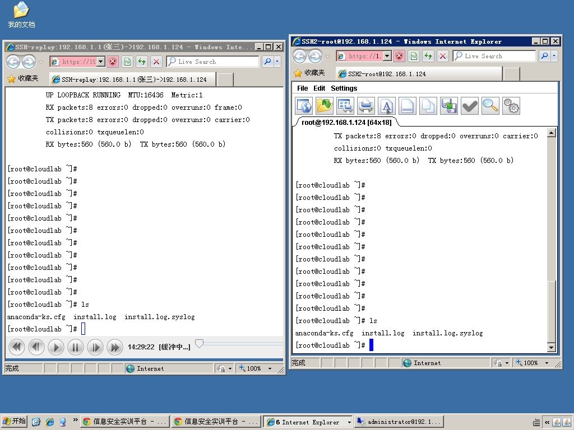The width and height of the screenshot is (574, 430).
Task: Click the magnifying glass find icon in SSH2 toolbar
Action: [490, 106]
